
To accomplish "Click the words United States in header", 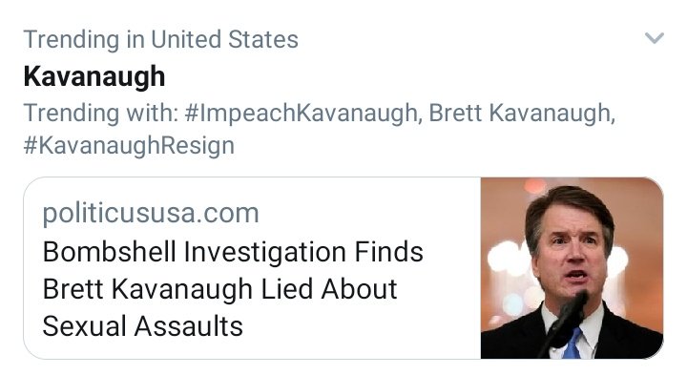I will click(225, 39).
